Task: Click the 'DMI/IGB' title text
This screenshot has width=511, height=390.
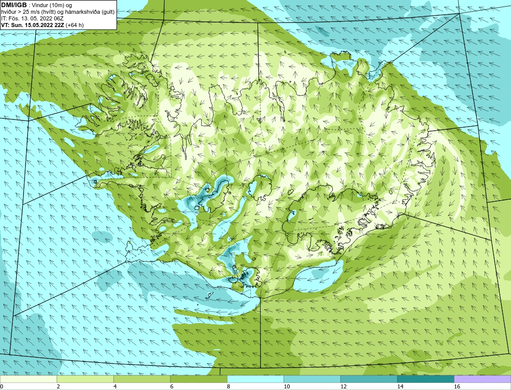Action: [x=14, y=5]
